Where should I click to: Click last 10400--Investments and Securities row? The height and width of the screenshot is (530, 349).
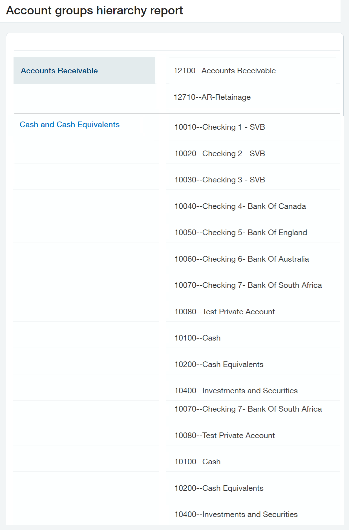tap(253, 514)
